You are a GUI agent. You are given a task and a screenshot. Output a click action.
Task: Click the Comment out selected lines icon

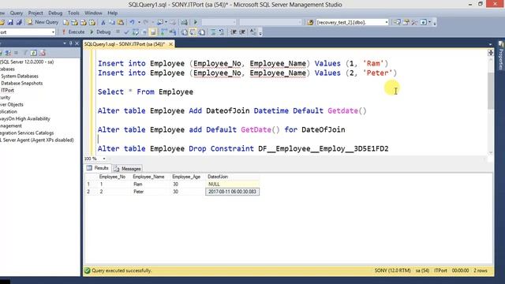coord(213,32)
